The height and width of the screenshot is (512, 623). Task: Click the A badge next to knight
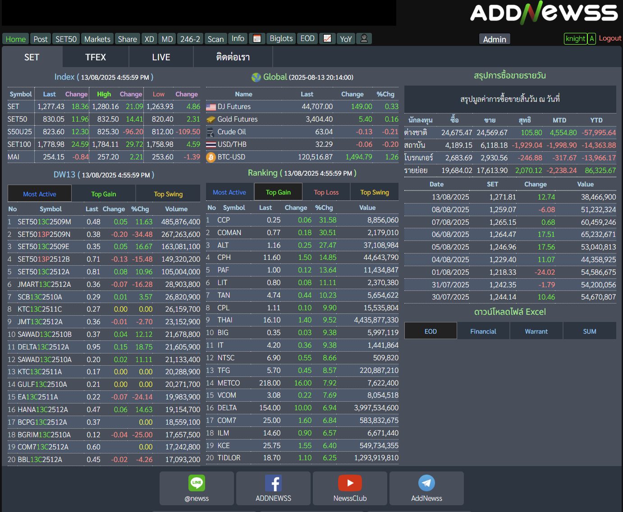pyautogui.click(x=591, y=39)
